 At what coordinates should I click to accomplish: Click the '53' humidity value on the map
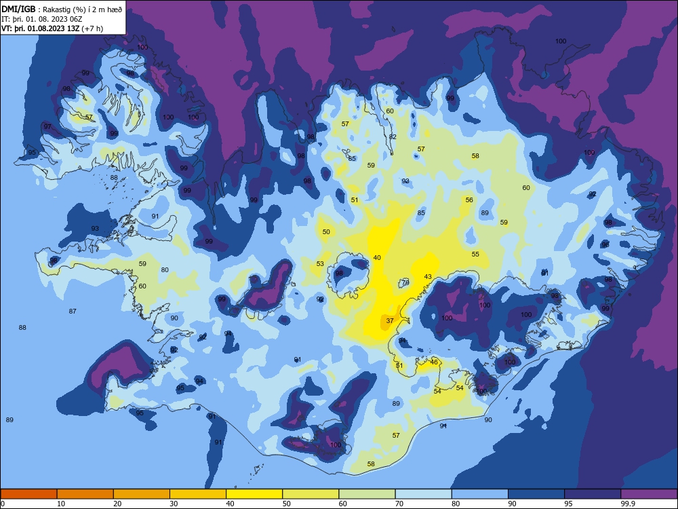[x=320, y=263]
